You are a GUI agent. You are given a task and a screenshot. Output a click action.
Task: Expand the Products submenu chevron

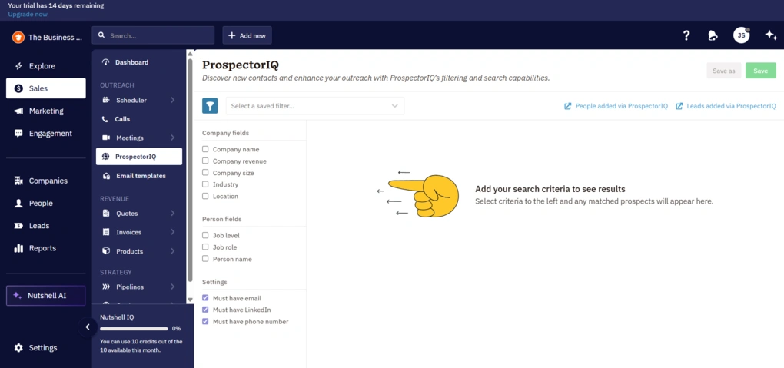(x=172, y=251)
